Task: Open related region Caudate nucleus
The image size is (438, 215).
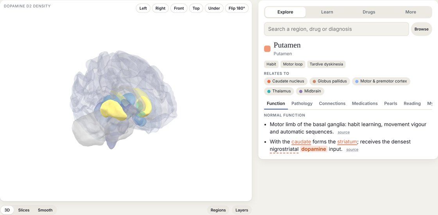Action: pyautogui.click(x=285, y=81)
